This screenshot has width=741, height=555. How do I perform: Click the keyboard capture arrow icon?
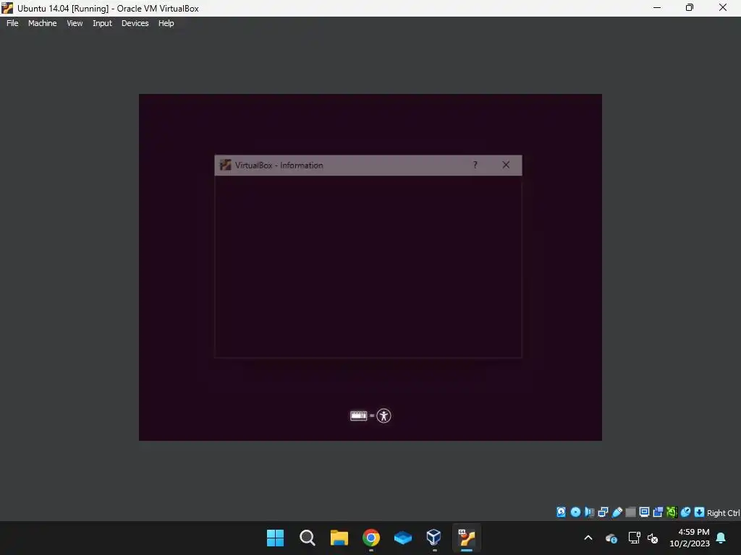point(699,512)
